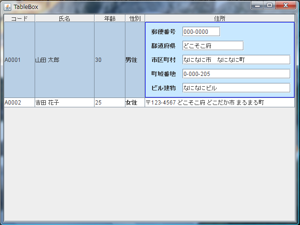Click the ビル建物 text field
This screenshot has height=225, width=300.
click(236, 88)
